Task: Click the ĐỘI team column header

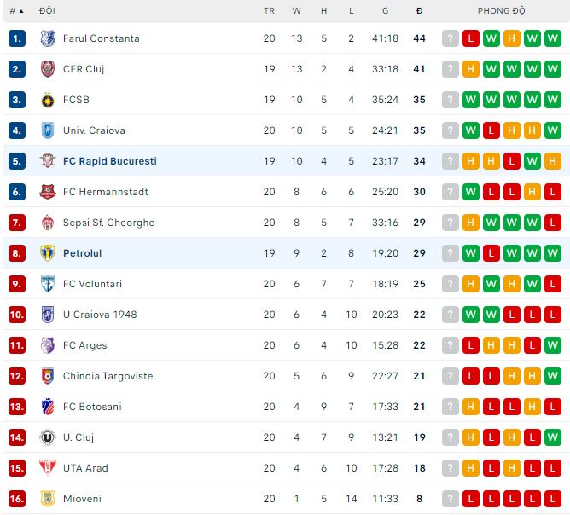Action: pyautogui.click(x=47, y=11)
